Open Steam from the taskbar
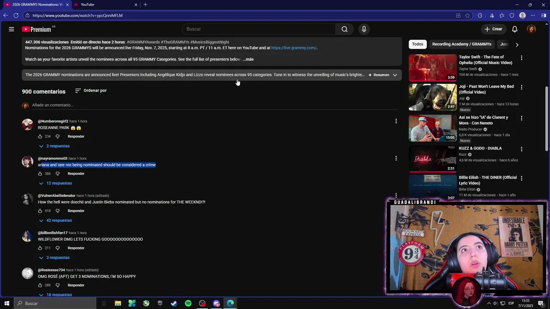550x309 pixels. 174,303
